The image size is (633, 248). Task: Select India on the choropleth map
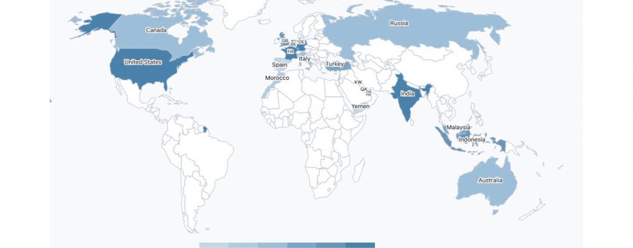point(407,94)
